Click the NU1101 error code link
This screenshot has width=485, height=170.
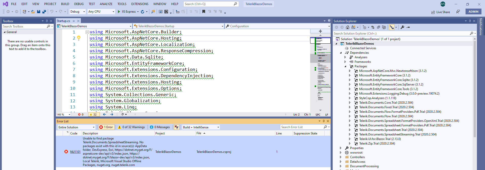tap(75, 152)
